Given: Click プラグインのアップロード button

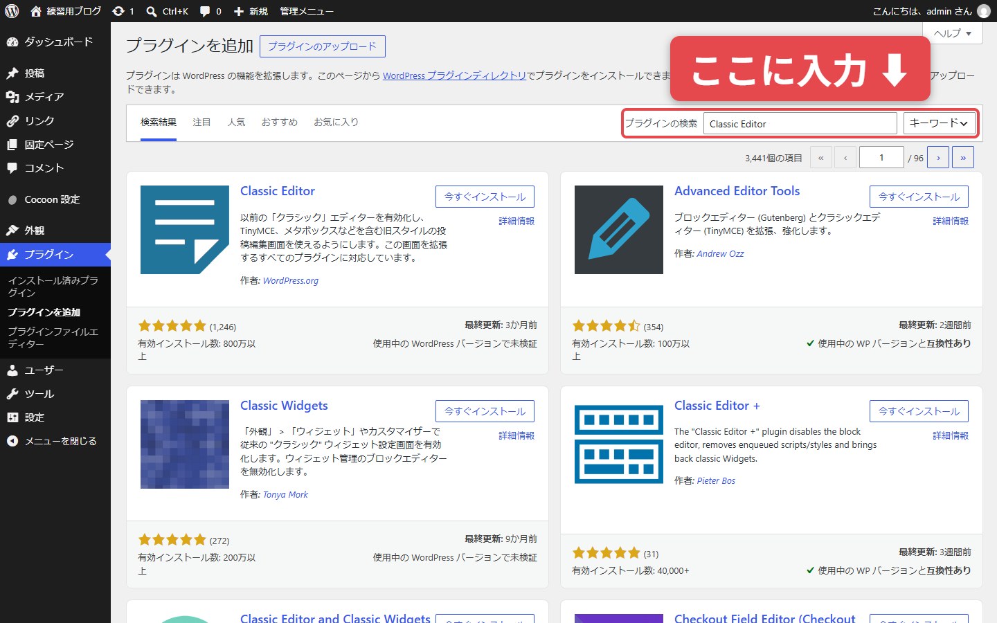Looking at the screenshot, I should (323, 46).
